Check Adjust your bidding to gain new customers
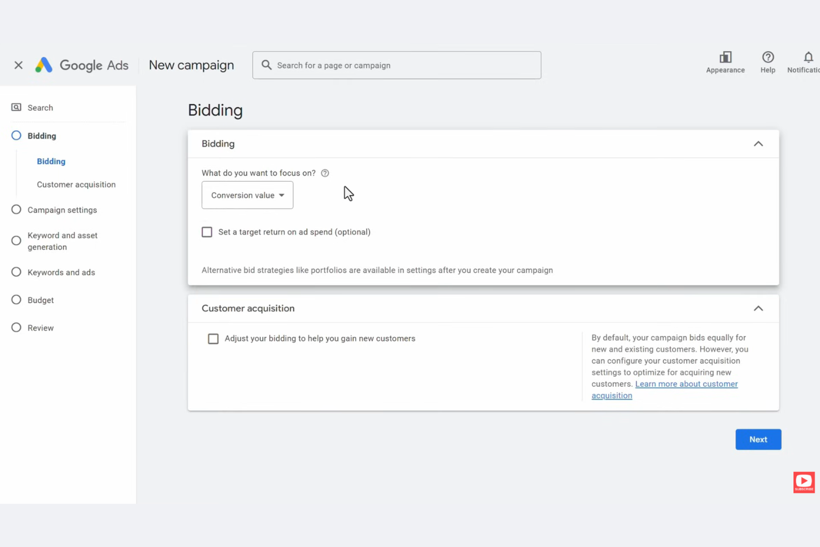The height and width of the screenshot is (547, 820). pyautogui.click(x=213, y=338)
